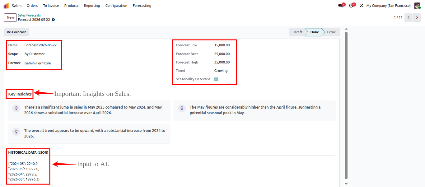Go to next record arrow
The image size is (425, 187).
tap(417, 17)
